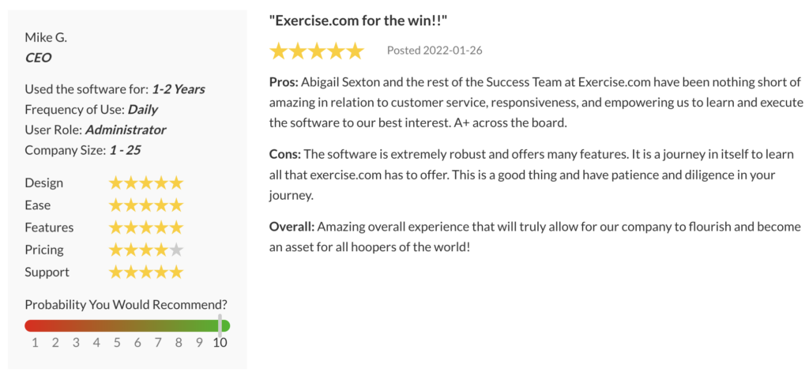Click the Posted 2022-01-26 date
Image resolution: width=809 pixels, height=376 pixels.
click(x=435, y=51)
